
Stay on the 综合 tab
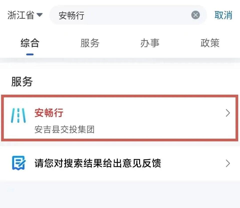(30, 43)
